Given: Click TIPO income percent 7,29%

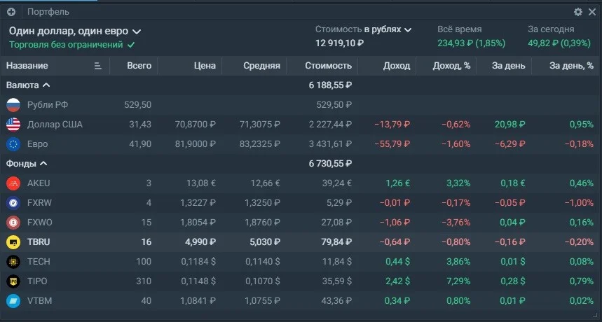Looking at the screenshot, I should click(x=458, y=281).
